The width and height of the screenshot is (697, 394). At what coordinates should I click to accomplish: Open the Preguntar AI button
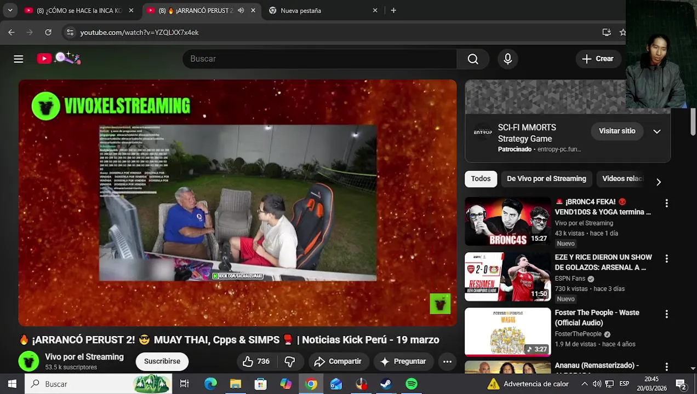(x=403, y=361)
